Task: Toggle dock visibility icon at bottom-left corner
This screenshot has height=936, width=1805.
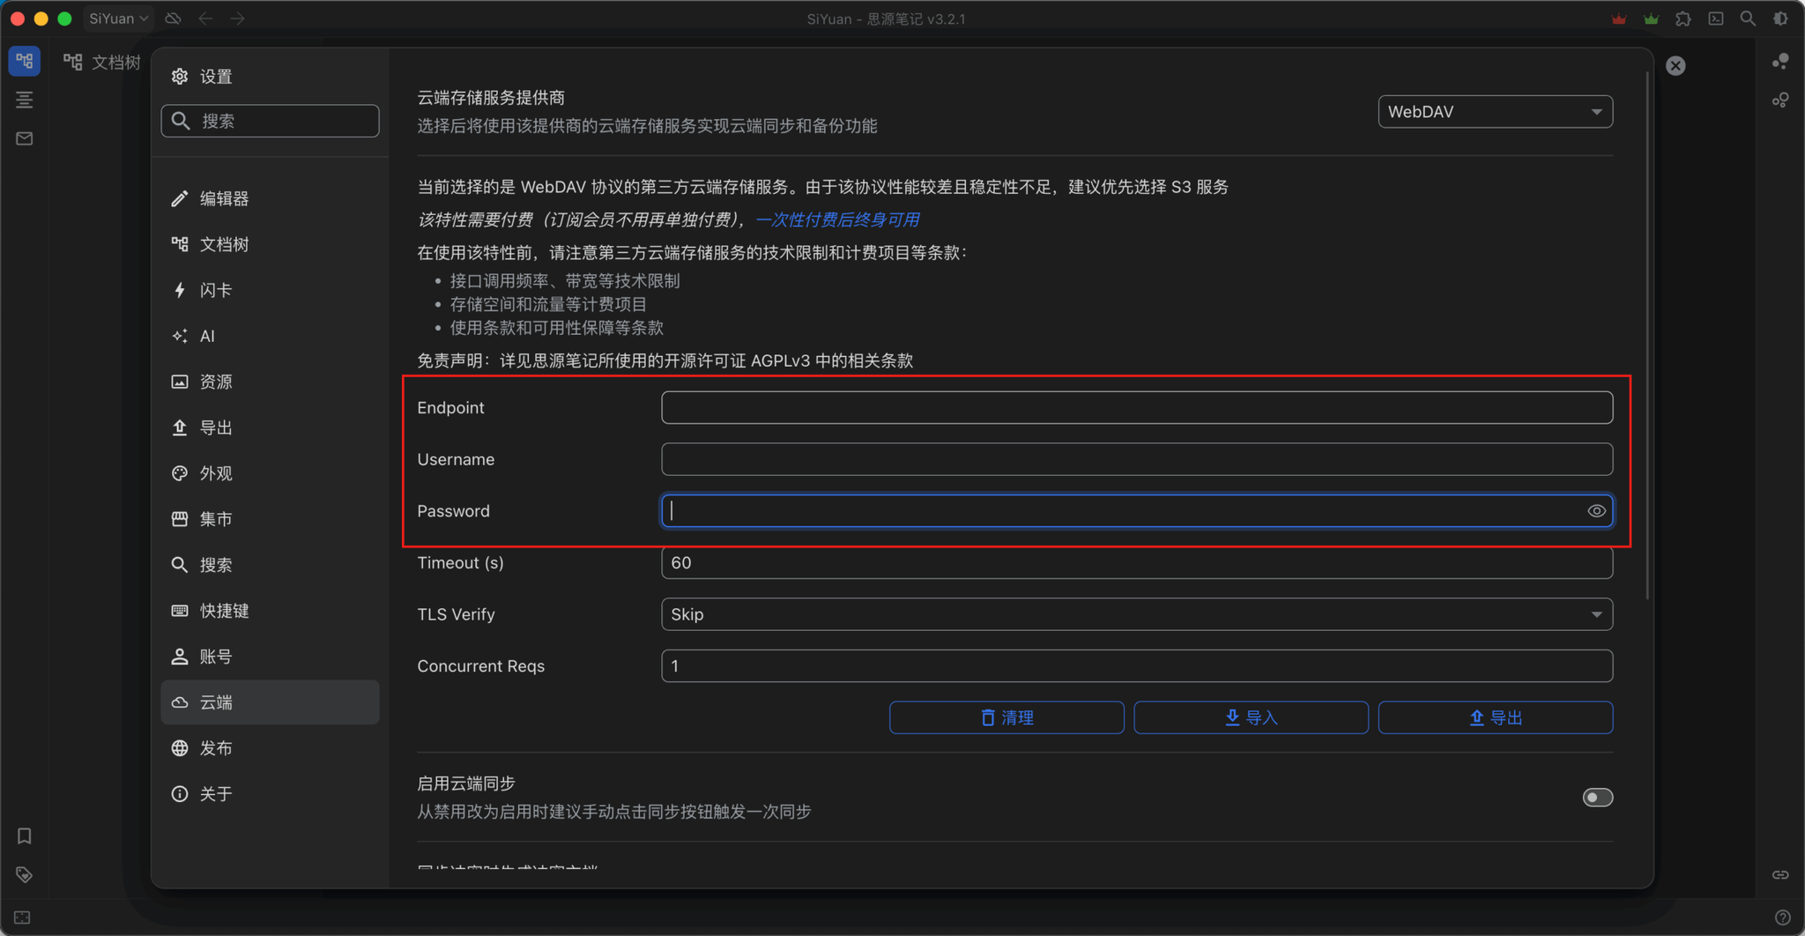Action: (23, 917)
